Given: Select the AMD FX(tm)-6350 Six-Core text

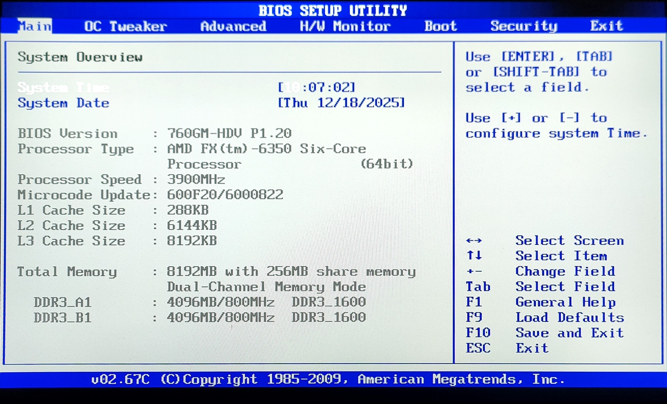Looking at the screenshot, I should click(x=267, y=149).
